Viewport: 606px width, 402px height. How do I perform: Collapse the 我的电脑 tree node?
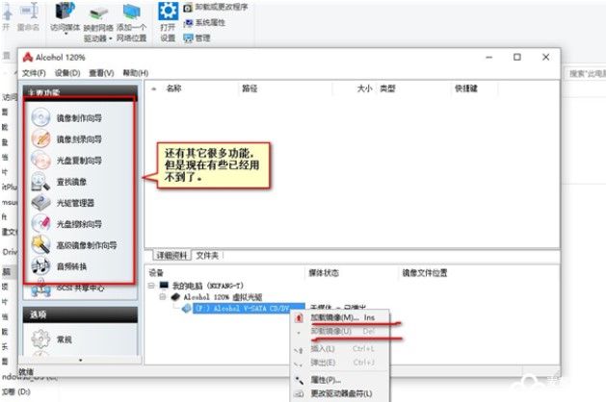click(x=151, y=286)
